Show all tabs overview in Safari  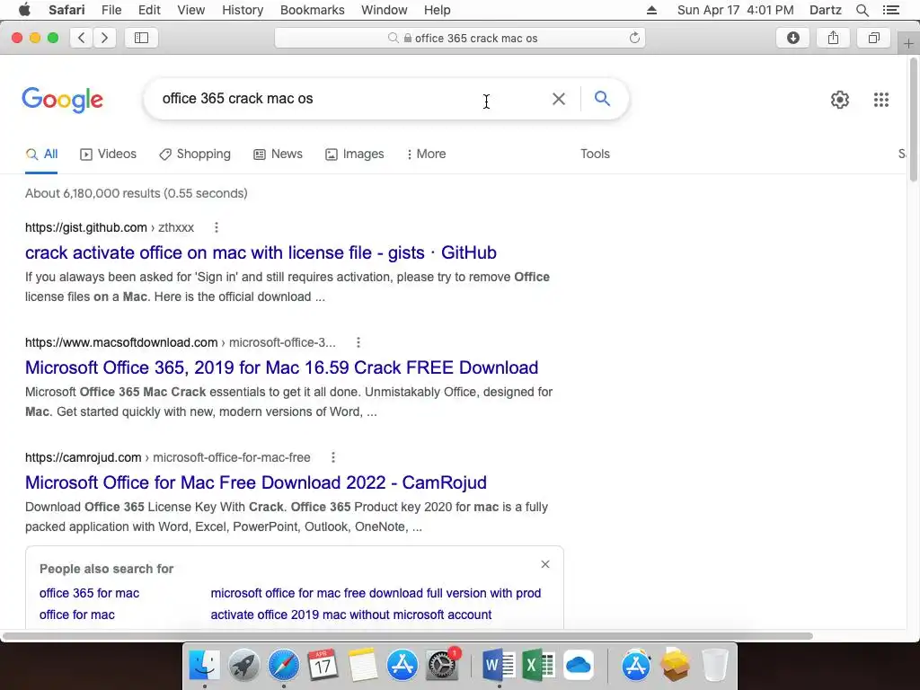click(873, 38)
